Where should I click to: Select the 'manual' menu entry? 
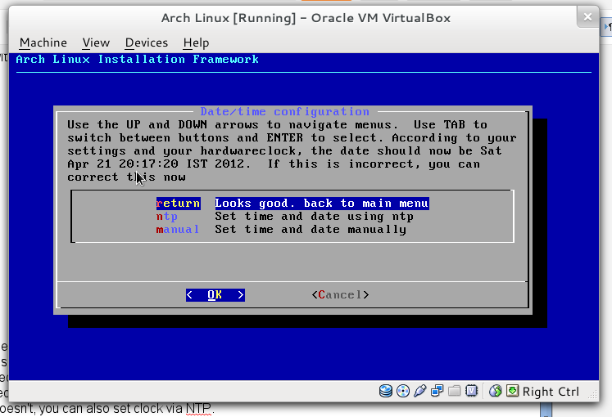178,229
